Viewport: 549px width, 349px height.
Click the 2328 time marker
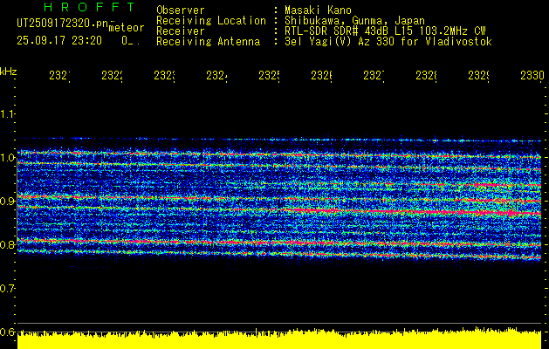[x=426, y=76]
